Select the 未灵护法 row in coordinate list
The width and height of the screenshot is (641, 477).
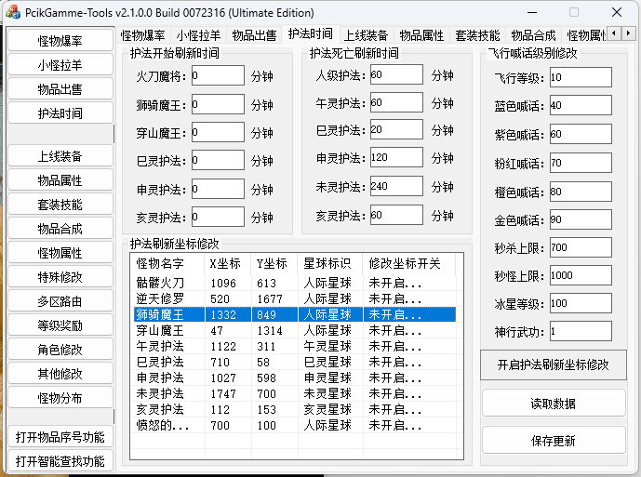point(293,393)
